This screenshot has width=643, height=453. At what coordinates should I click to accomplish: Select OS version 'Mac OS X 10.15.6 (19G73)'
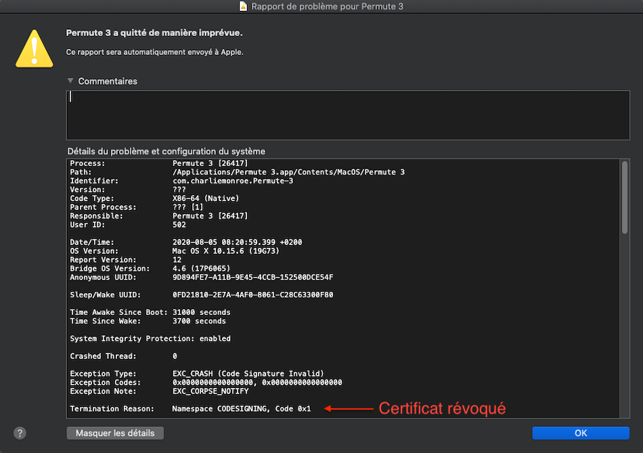click(x=225, y=251)
